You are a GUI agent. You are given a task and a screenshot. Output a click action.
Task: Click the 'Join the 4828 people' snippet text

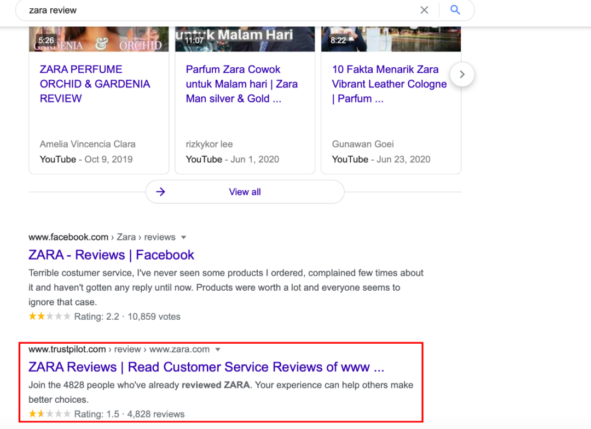click(221, 392)
